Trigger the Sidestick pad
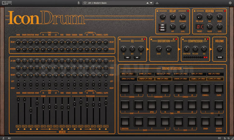The image size is (234, 140). tap(125, 122)
